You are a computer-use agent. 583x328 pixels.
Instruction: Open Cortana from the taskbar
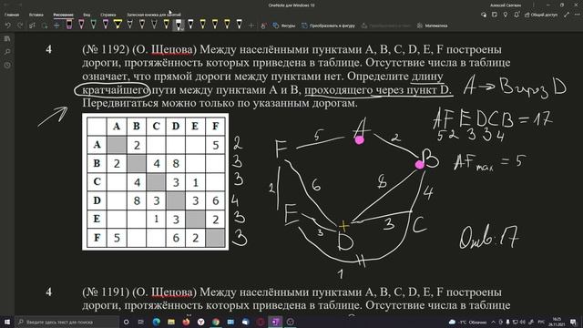click(126, 322)
